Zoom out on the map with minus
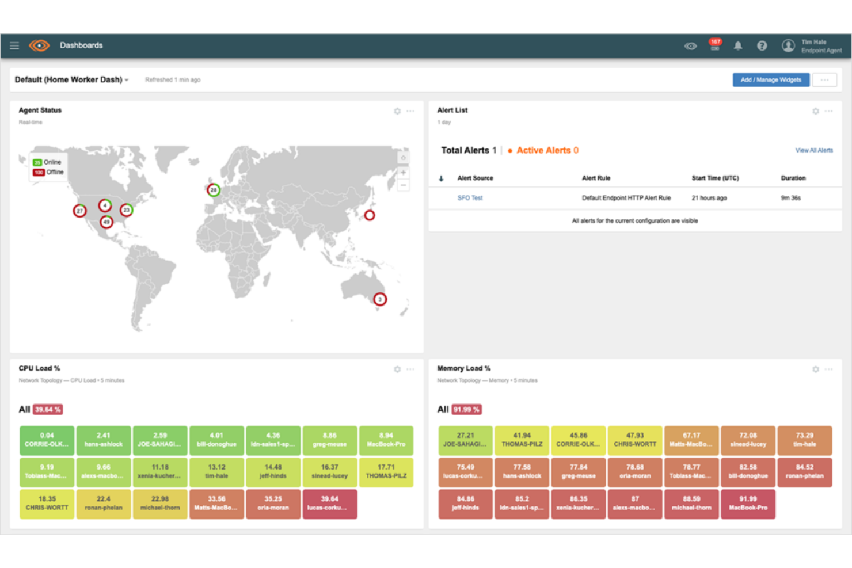Viewport: 852px width, 568px height. click(x=403, y=185)
